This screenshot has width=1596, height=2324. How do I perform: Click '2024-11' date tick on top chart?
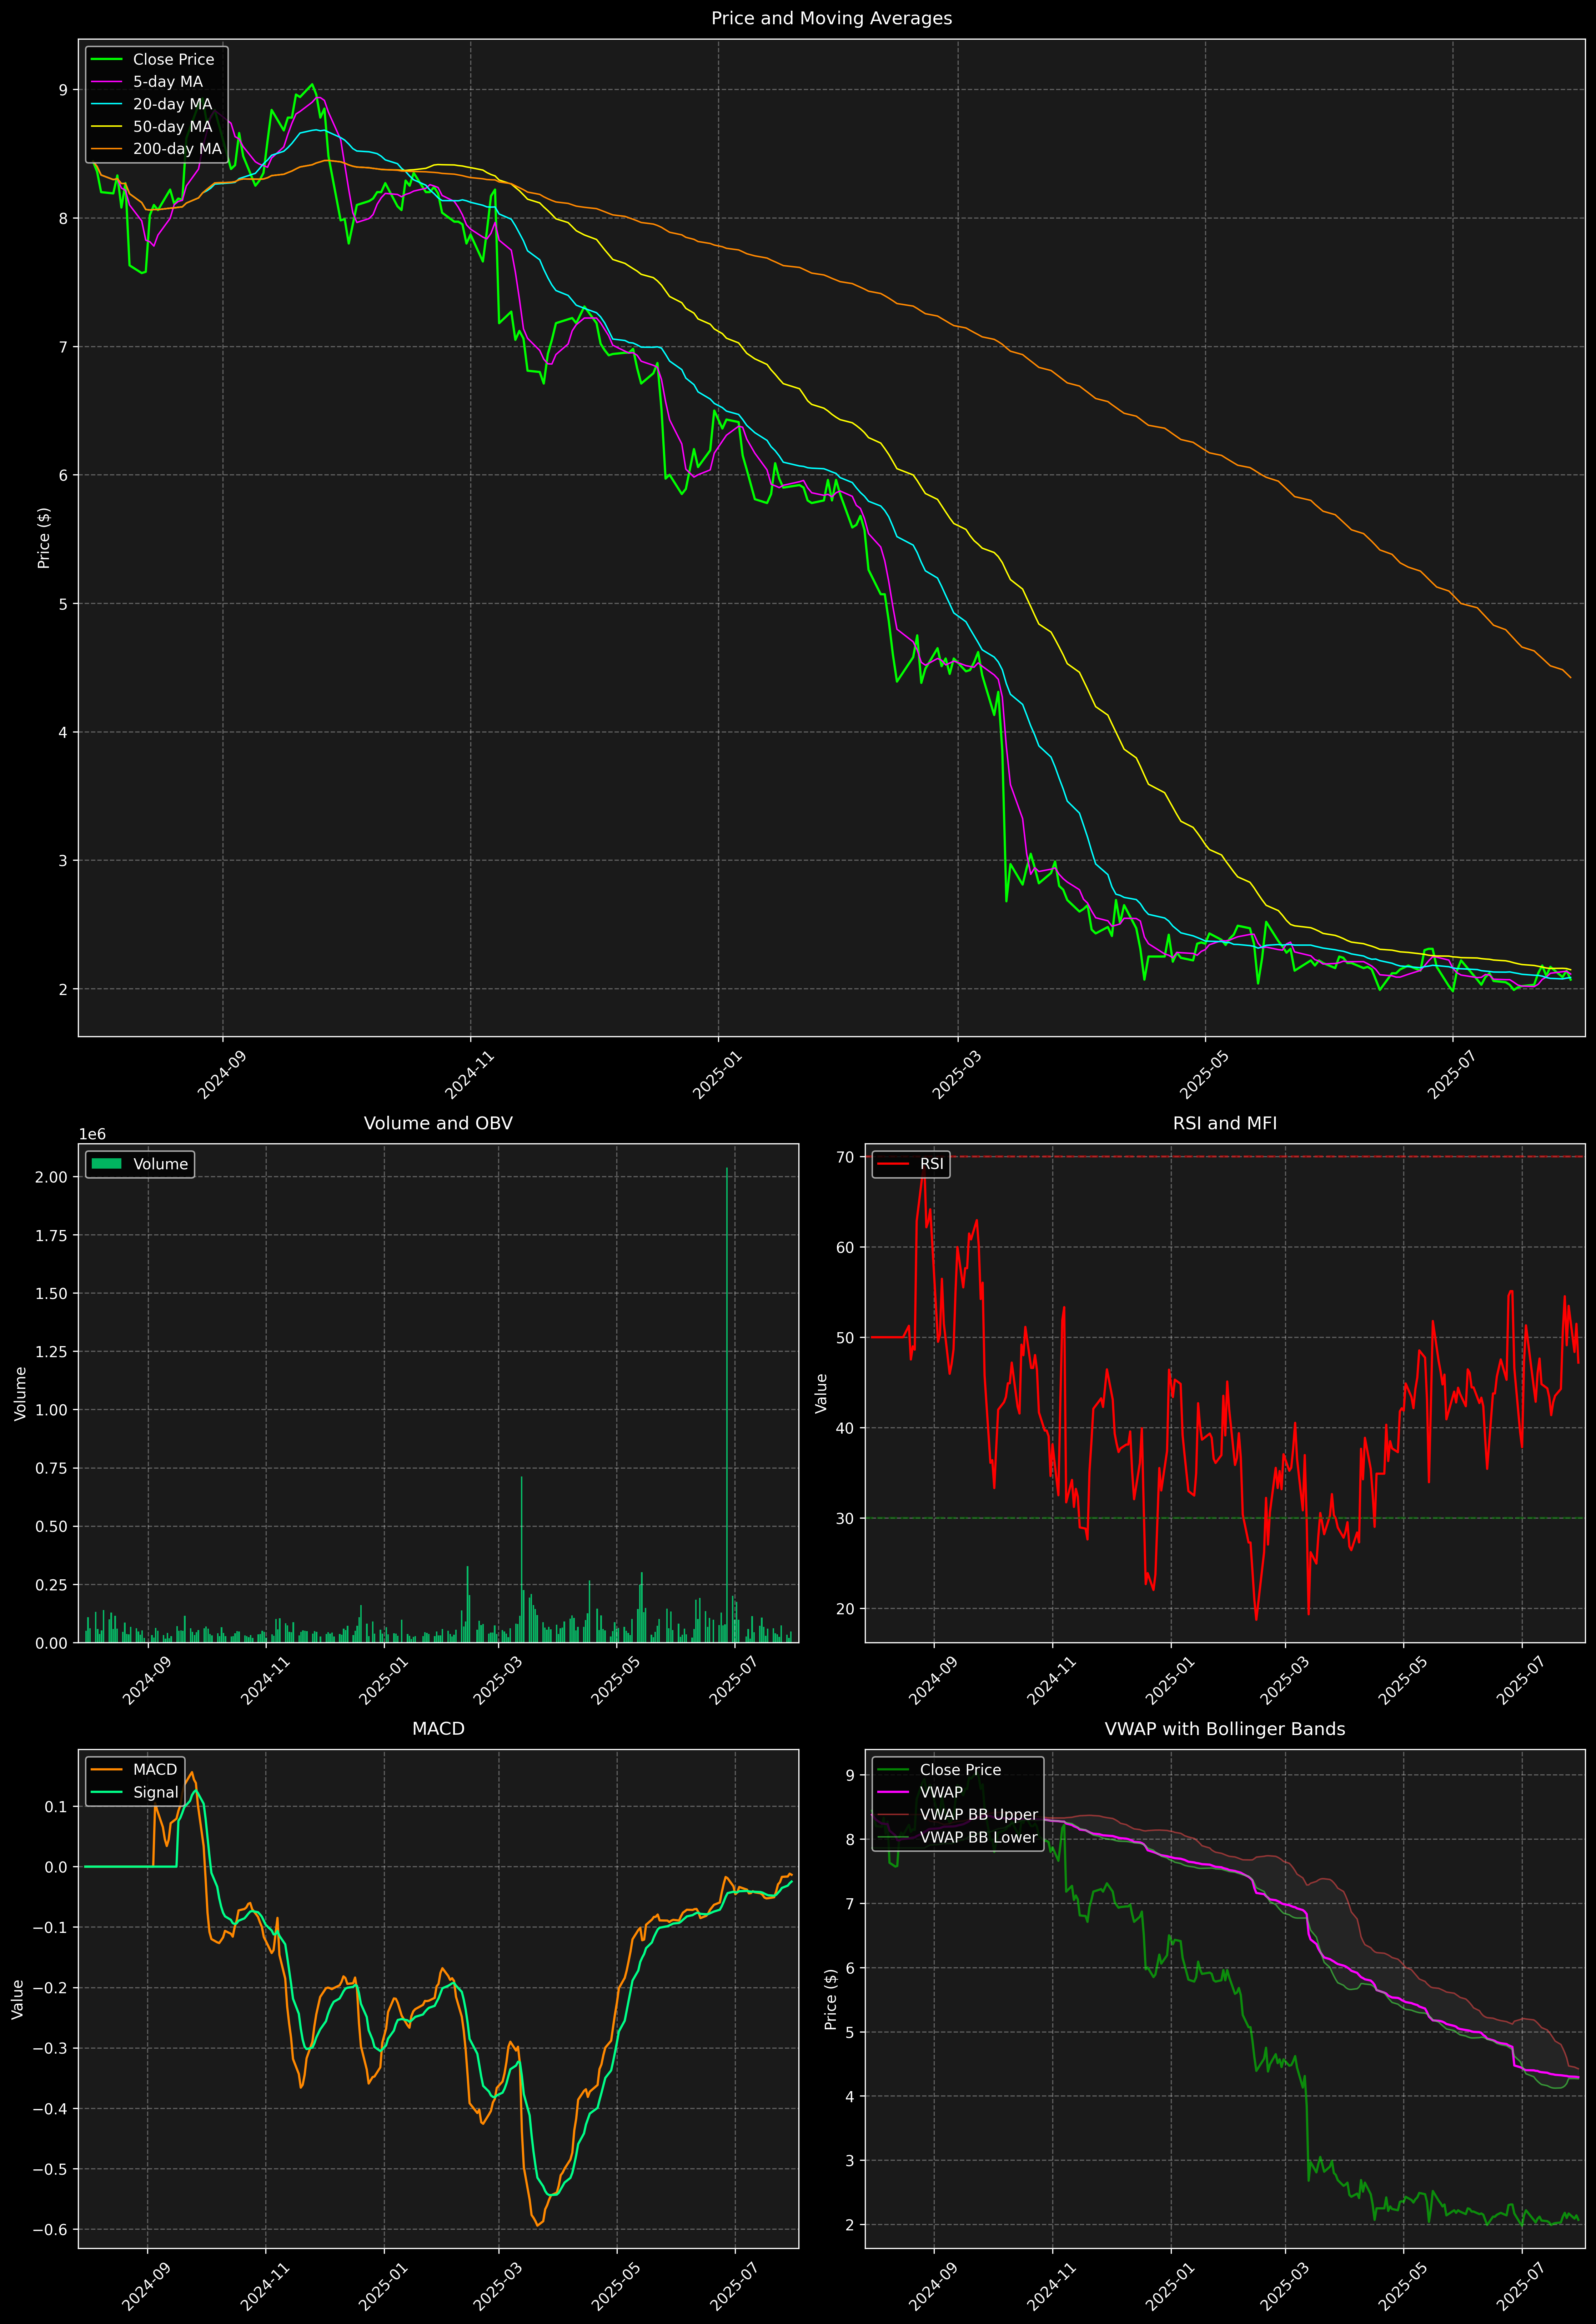(x=469, y=1075)
